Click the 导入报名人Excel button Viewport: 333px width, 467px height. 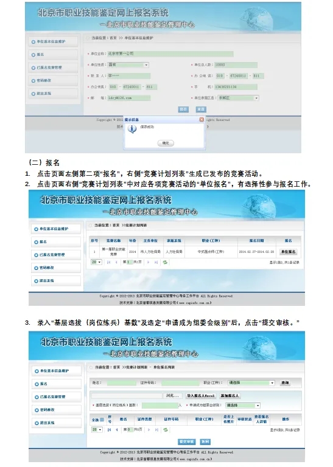click(x=201, y=395)
